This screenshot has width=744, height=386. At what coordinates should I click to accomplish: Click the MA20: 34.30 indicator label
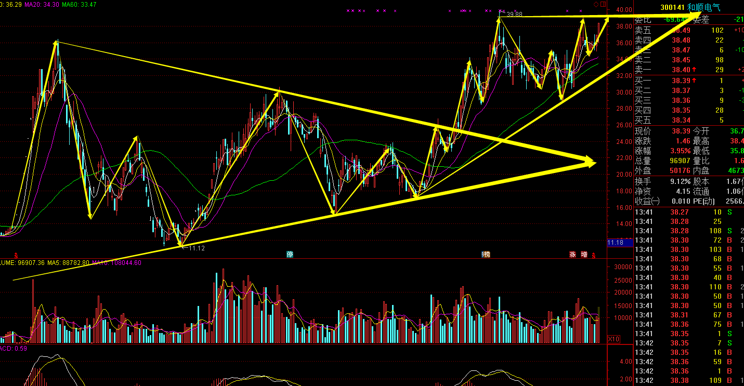[x=41, y=4]
